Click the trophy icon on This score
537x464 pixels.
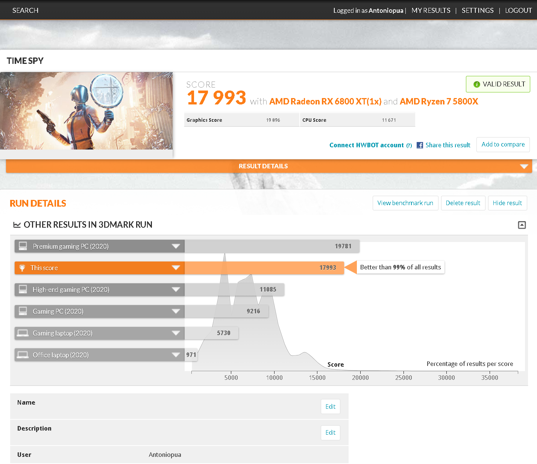(x=22, y=268)
